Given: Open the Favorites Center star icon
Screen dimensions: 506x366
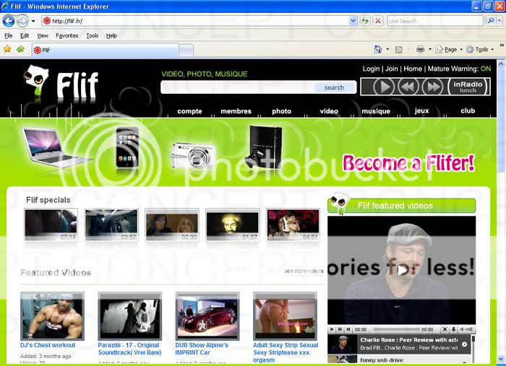Looking at the screenshot, I should coord(7,49).
